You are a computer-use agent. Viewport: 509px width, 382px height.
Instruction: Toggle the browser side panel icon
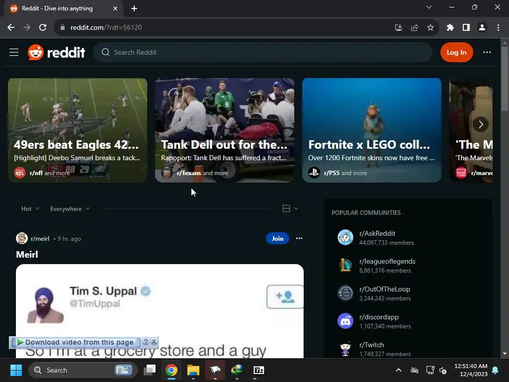pos(466,28)
